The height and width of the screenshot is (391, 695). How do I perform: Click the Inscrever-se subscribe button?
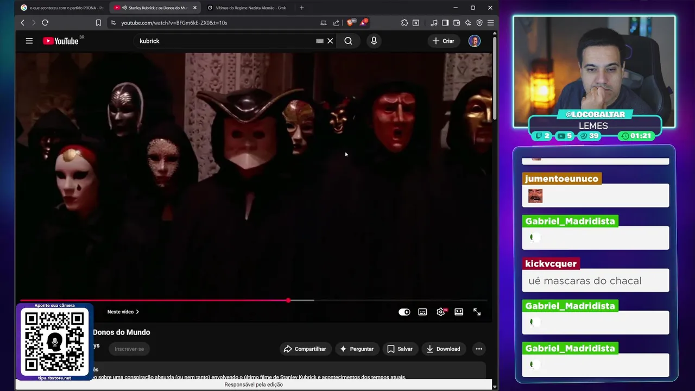point(129,349)
